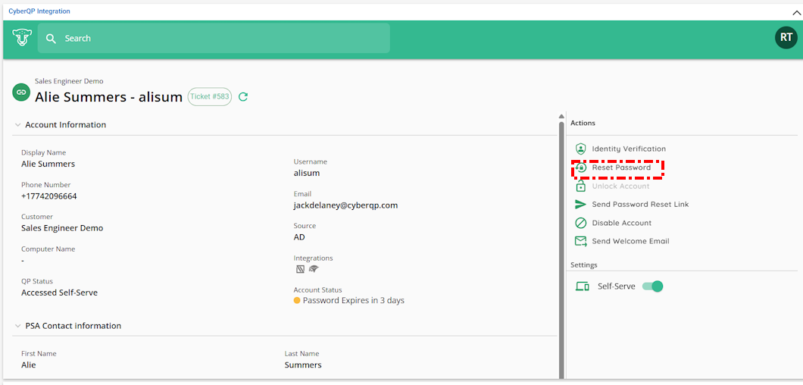803x385 pixels.
Task: Click the refresh icon next to the ticket
Action: pos(243,97)
